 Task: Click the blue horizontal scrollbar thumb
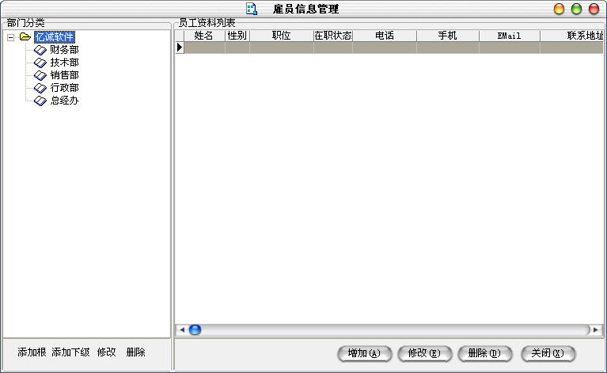coord(195,330)
